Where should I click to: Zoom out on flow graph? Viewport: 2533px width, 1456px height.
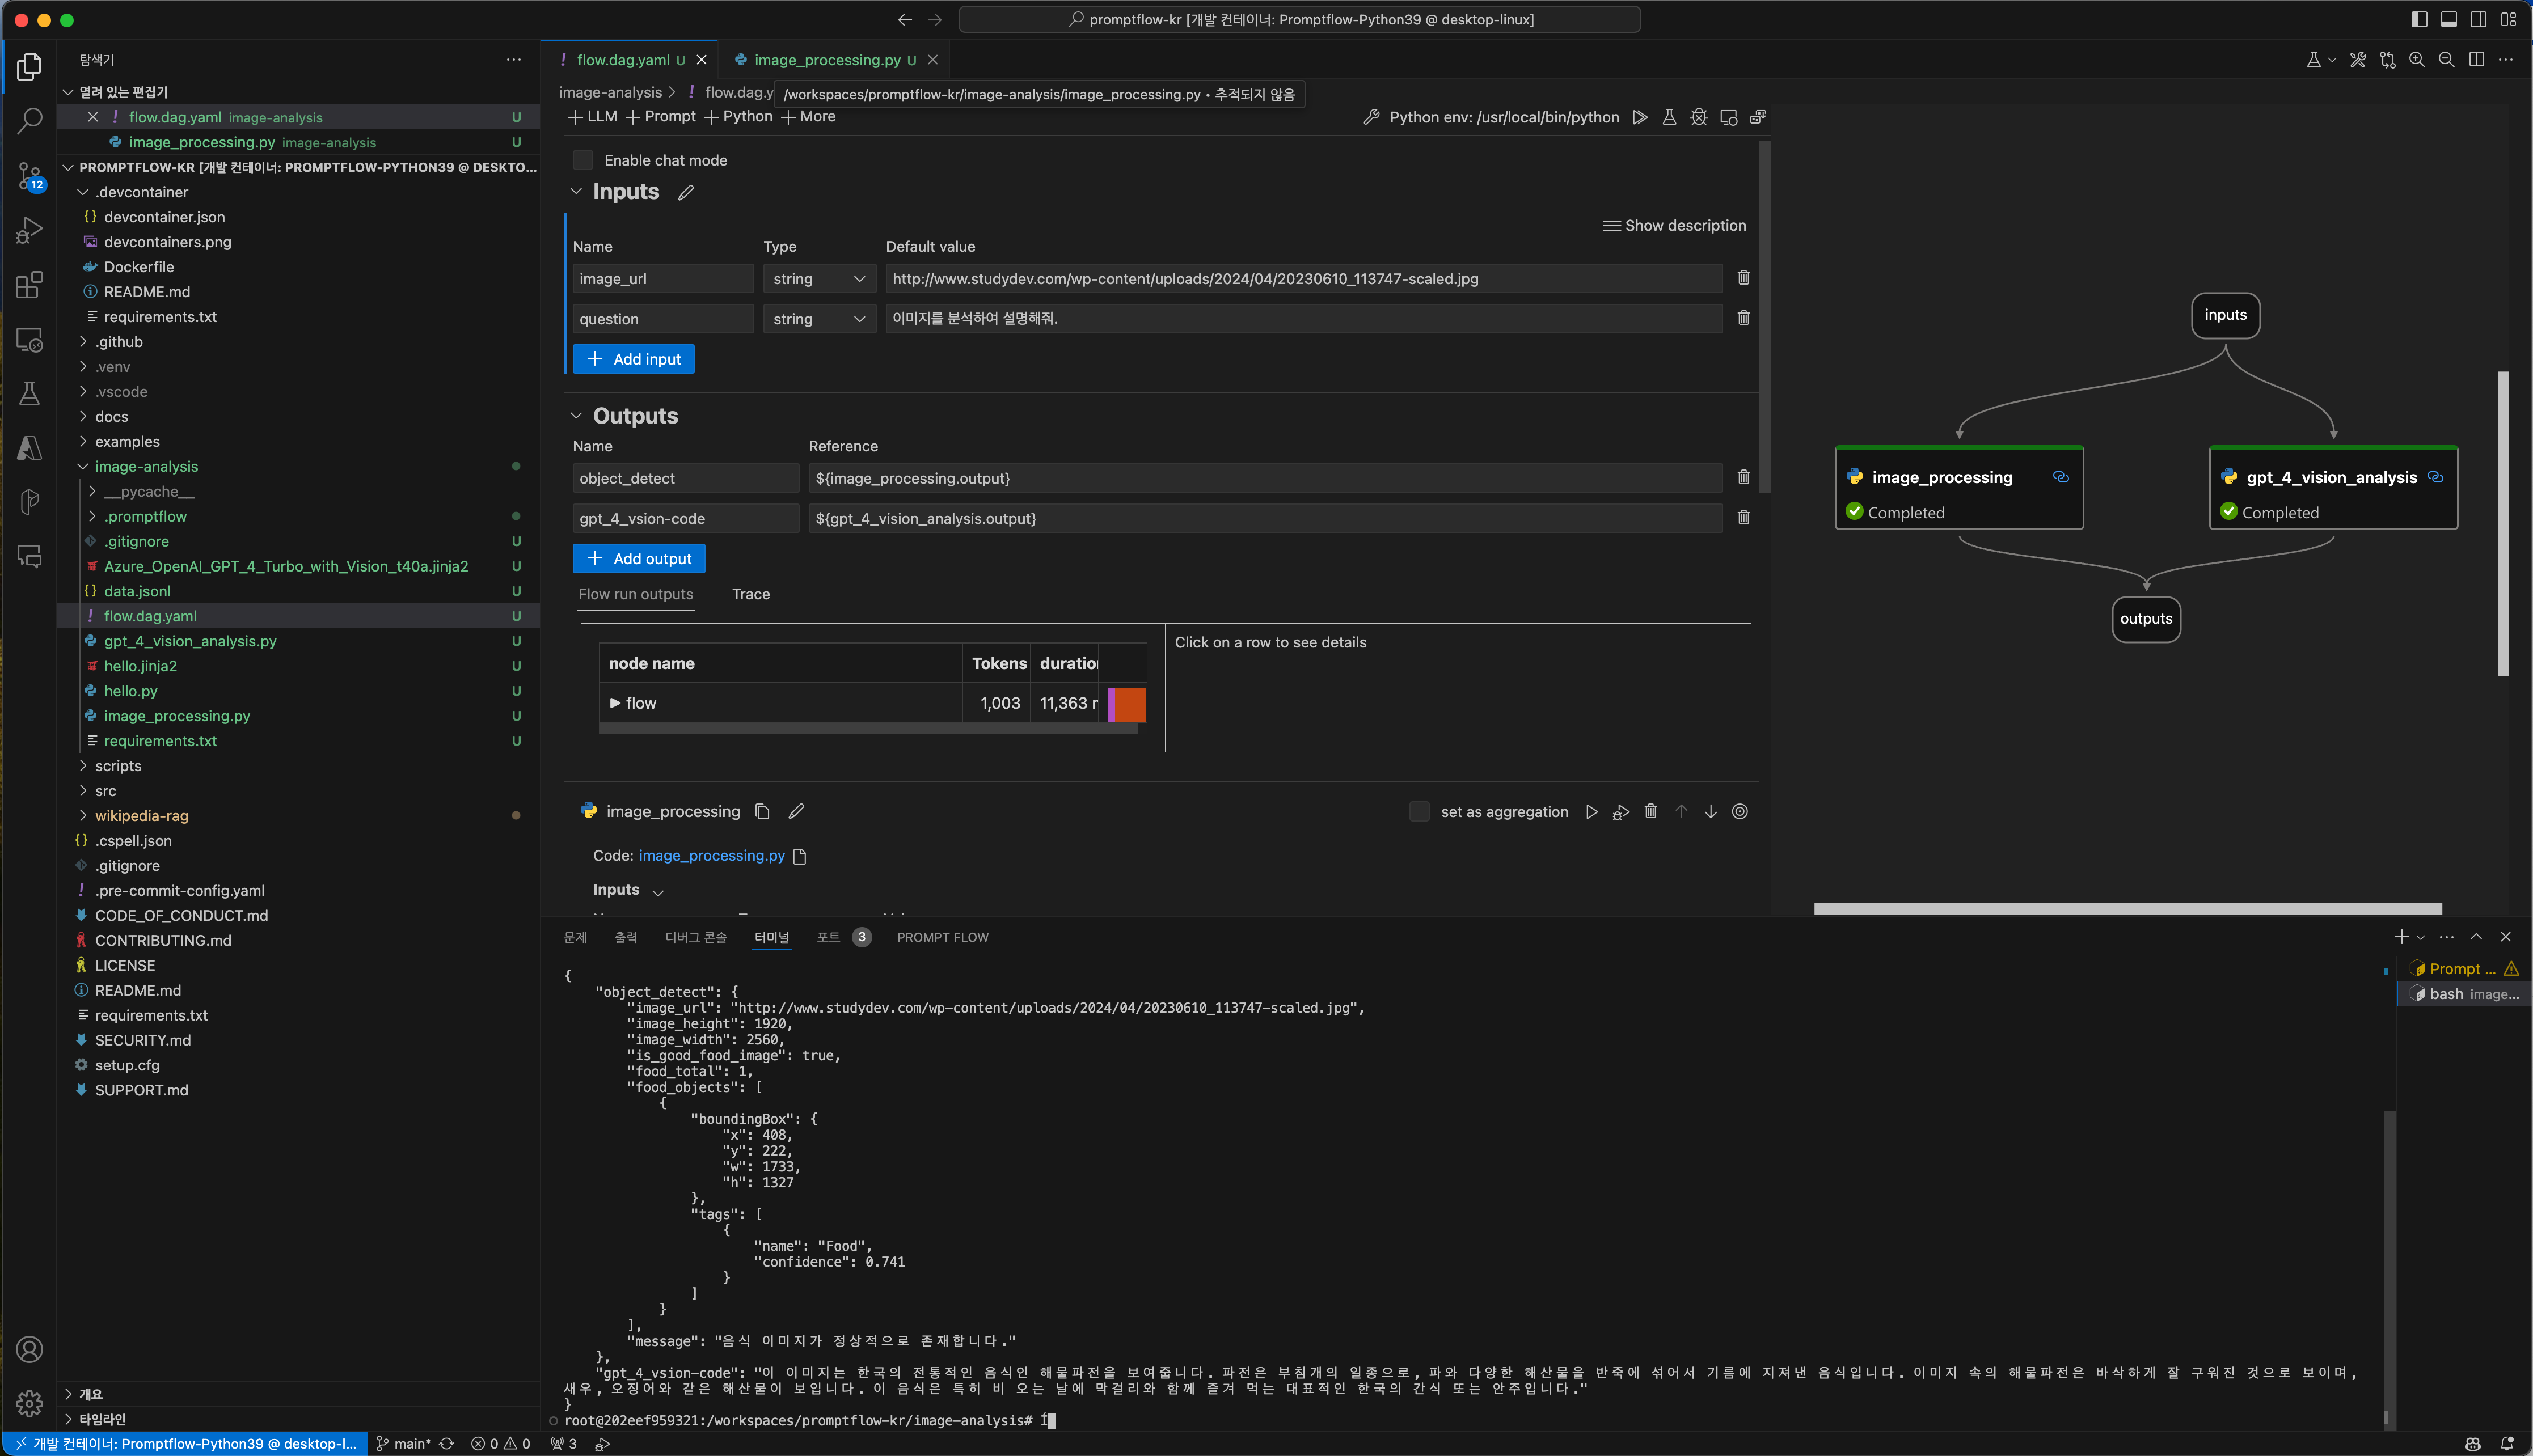click(2446, 60)
